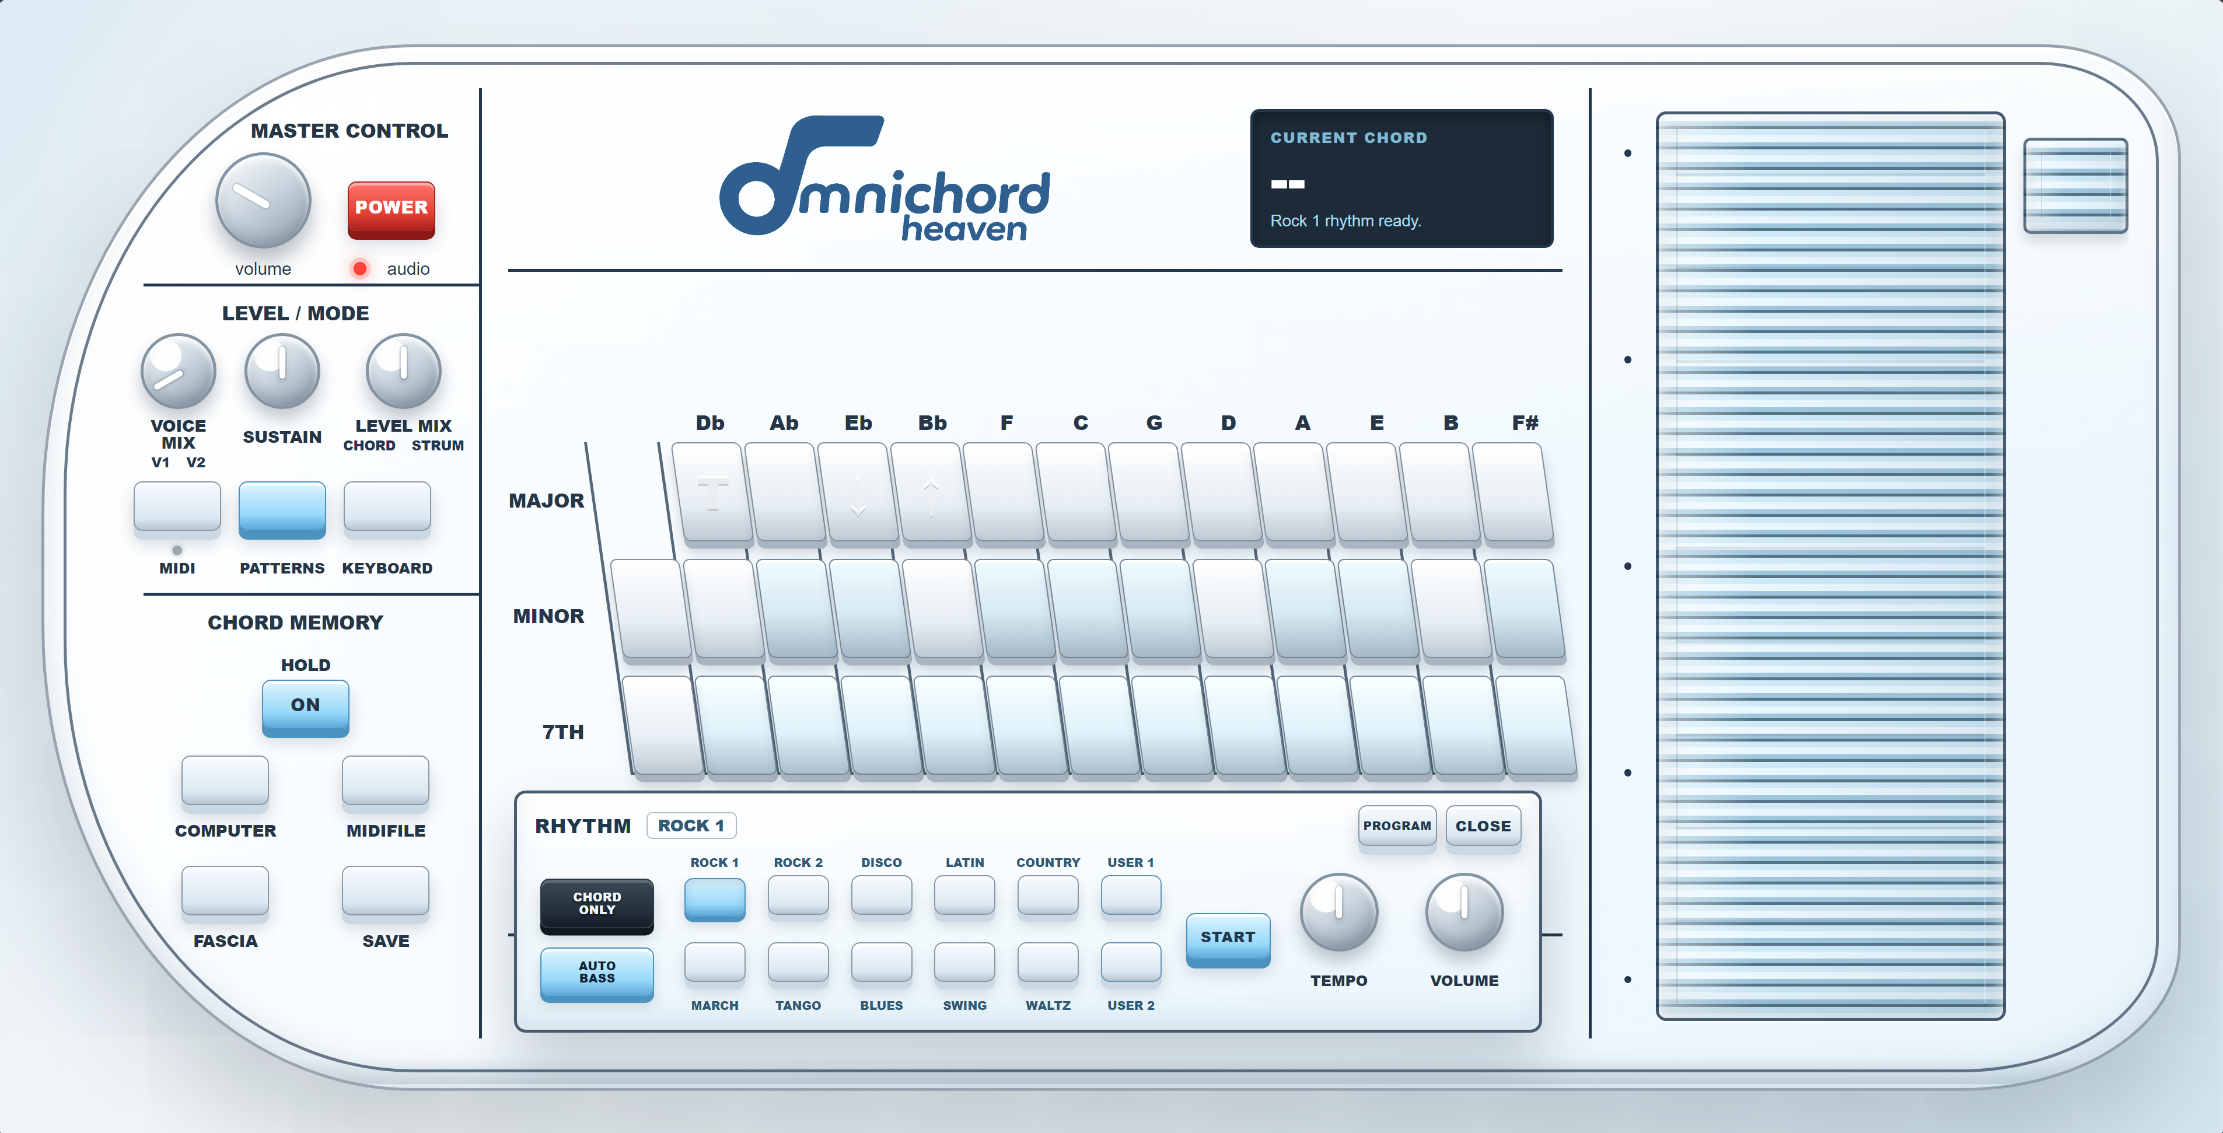Adjust the rhythm TEMPO knob
The image size is (2223, 1133).
click(1338, 912)
